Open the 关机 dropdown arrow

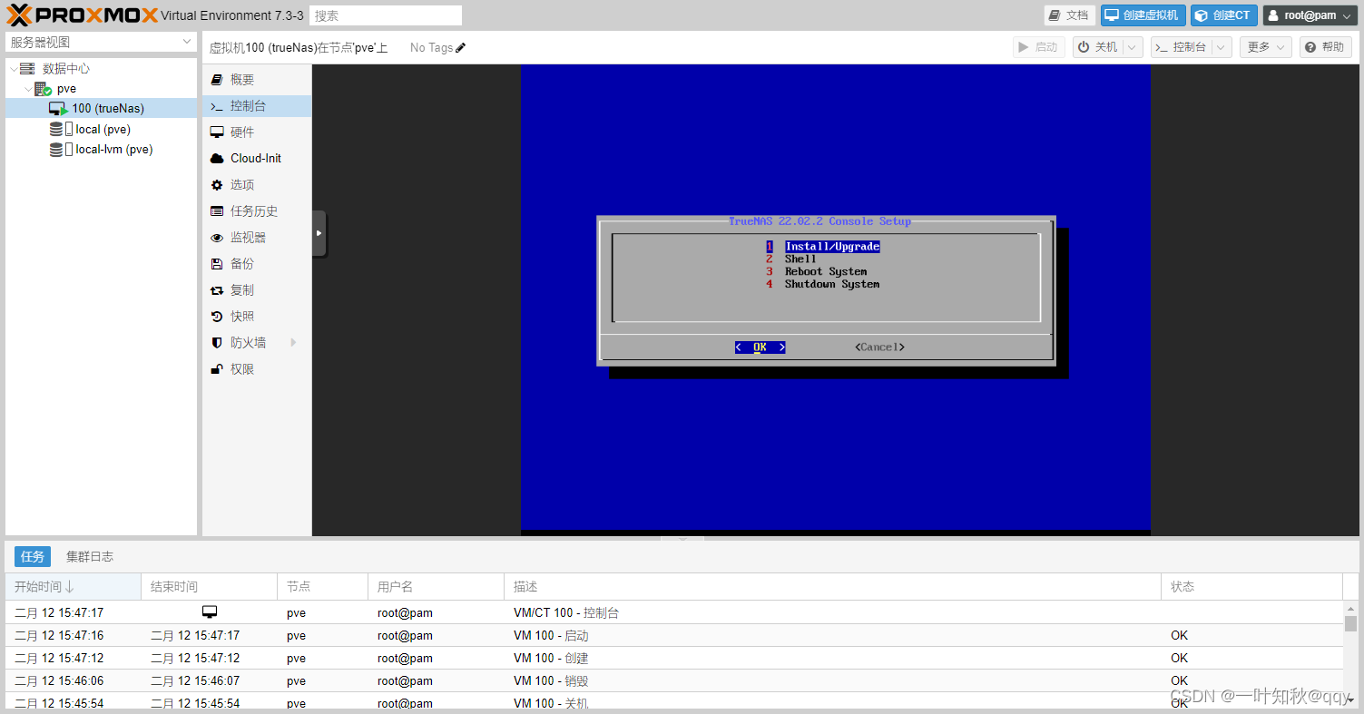coord(1133,47)
